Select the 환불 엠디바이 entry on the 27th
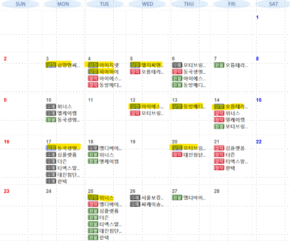Viewport: 290px width, 241px height. click(x=189, y=198)
